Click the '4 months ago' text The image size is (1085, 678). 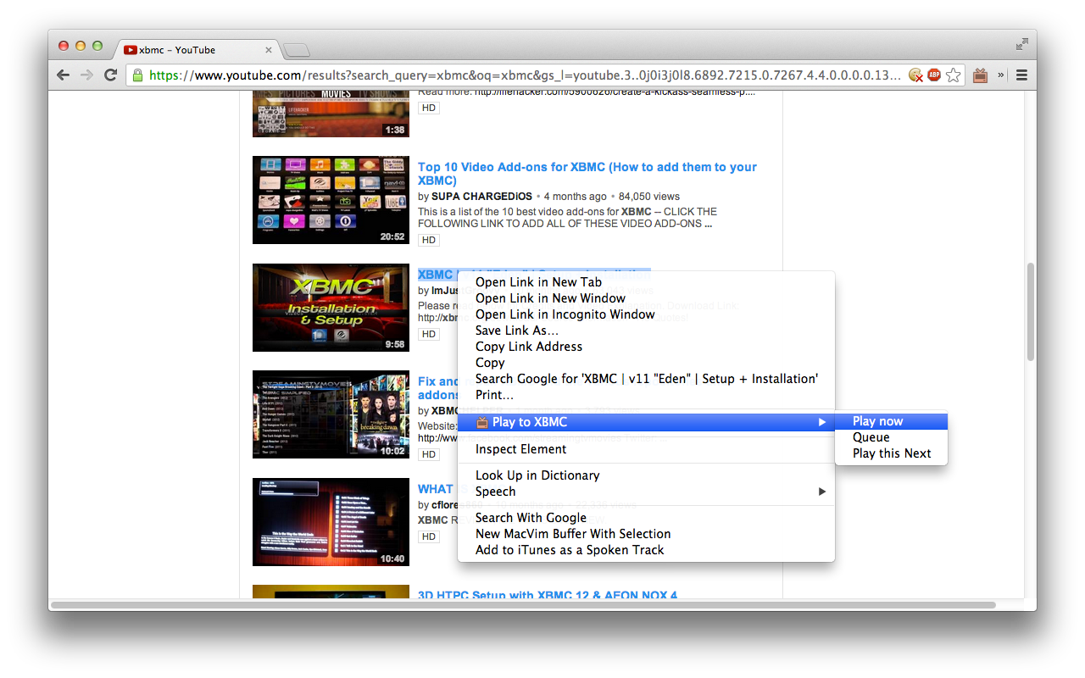click(x=576, y=197)
